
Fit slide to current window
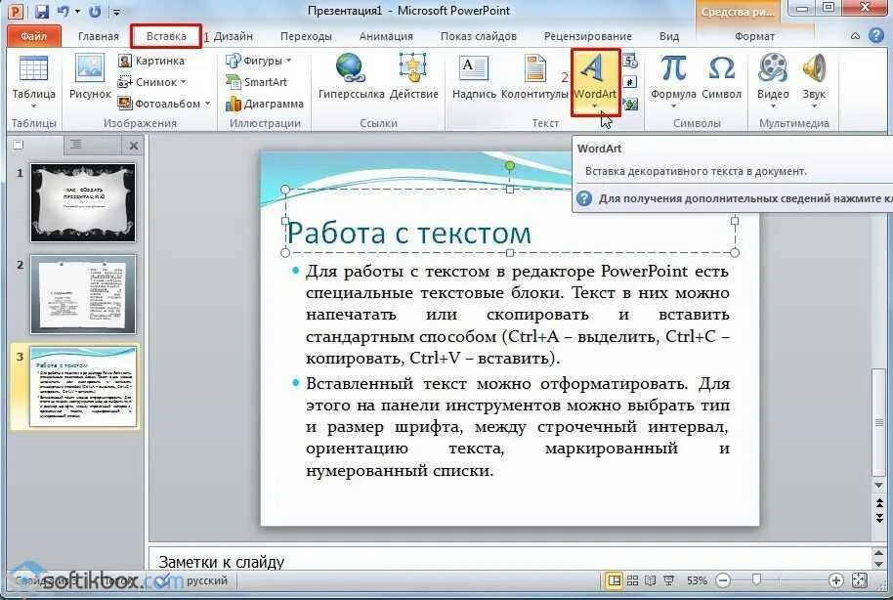[860, 580]
